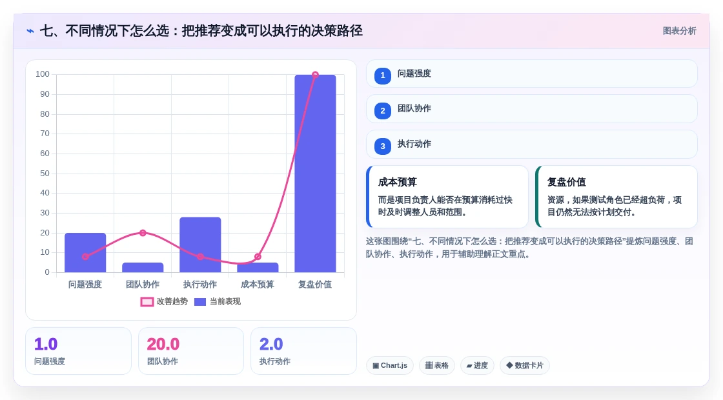Click the blue icon beside the section title
This screenshot has height=400, width=723.
[x=30, y=31]
